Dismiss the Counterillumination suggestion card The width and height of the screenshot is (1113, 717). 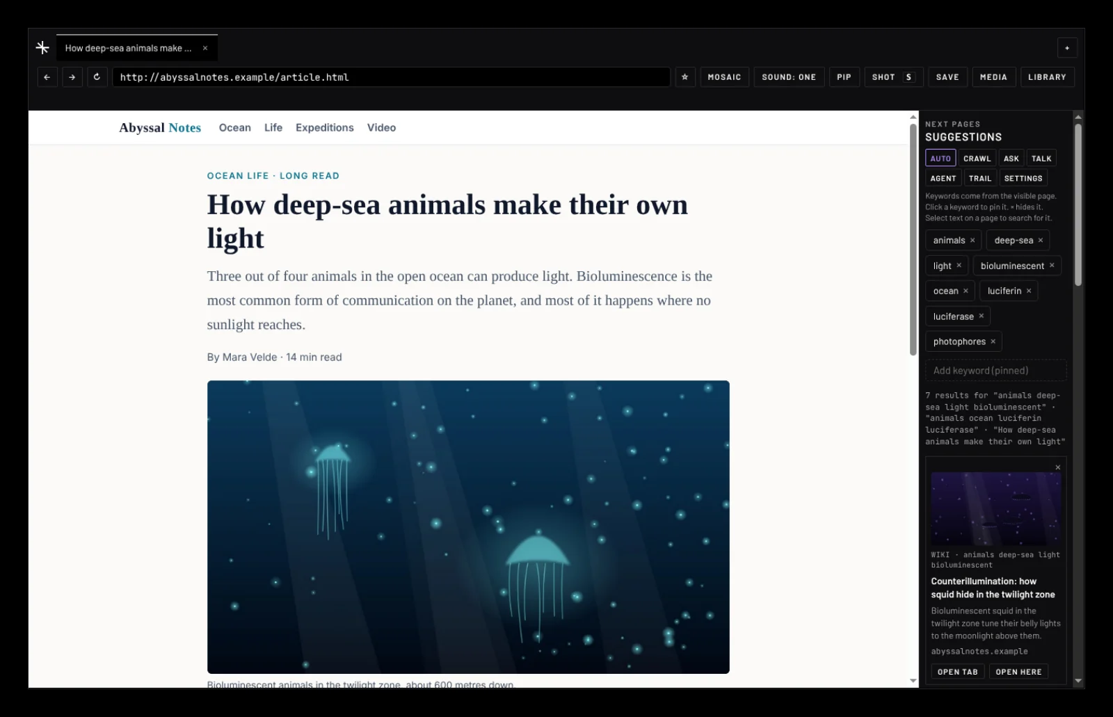coord(1058,467)
